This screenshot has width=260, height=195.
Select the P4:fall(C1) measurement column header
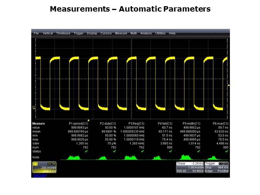165,123
